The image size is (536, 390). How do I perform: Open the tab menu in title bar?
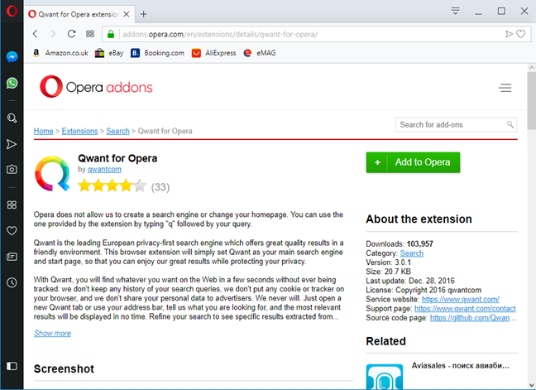[455, 12]
